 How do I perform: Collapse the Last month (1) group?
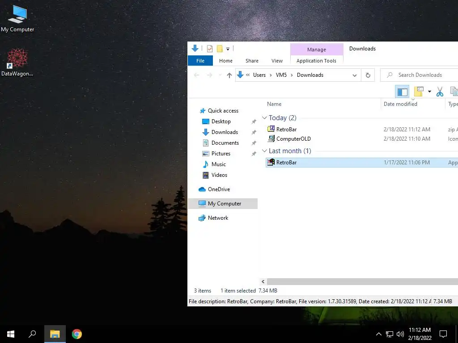click(x=264, y=151)
